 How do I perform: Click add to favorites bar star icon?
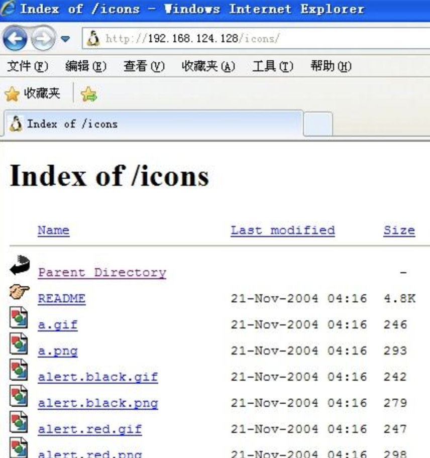point(89,94)
